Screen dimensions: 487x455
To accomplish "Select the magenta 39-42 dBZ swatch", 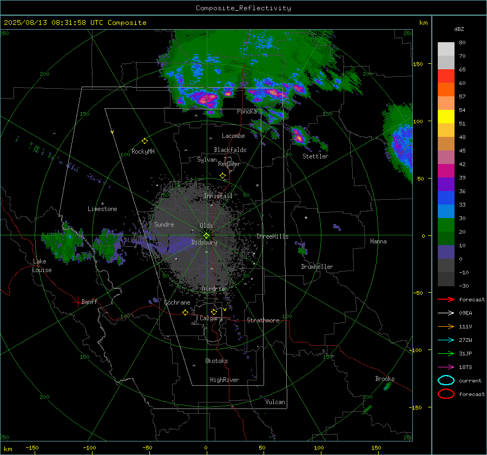I will (x=446, y=171).
